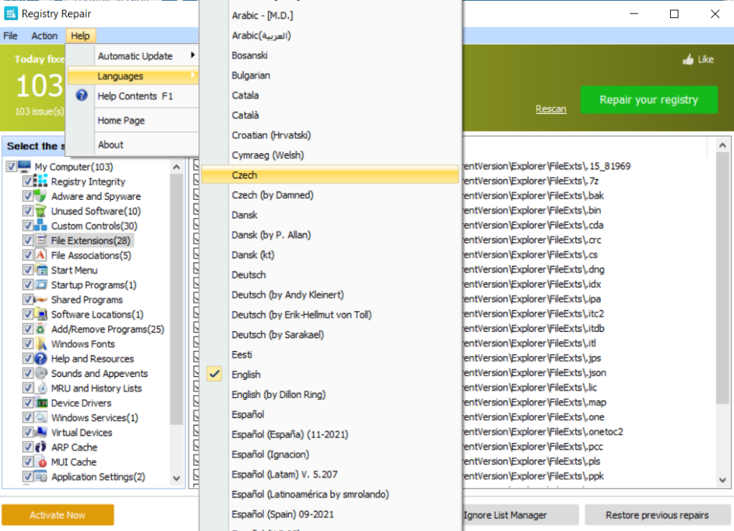
Task: Close the open Help menu
Action: click(80, 36)
